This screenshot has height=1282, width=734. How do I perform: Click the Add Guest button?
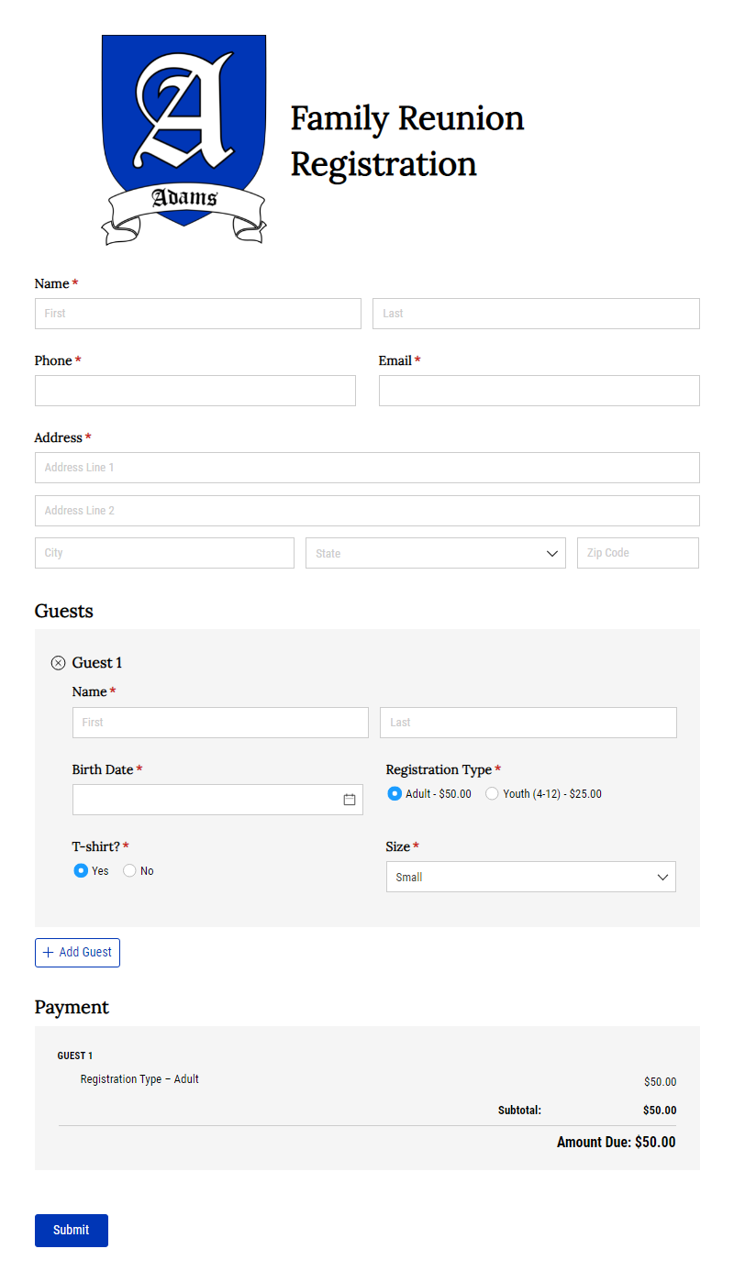point(77,952)
